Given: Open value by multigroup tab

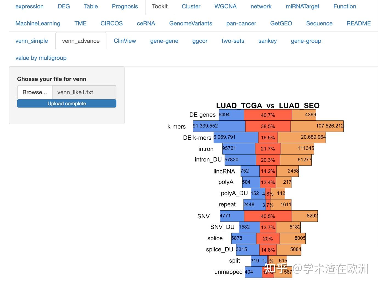Looking at the screenshot, I should 41,58.
